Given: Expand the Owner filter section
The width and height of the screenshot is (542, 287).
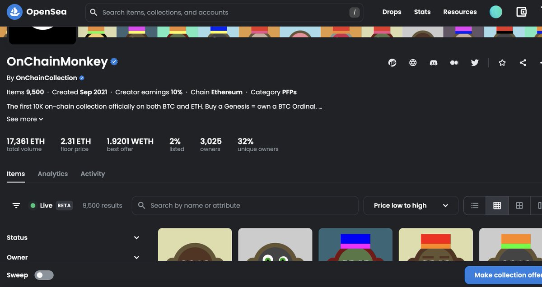Looking at the screenshot, I should click(x=73, y=257).
